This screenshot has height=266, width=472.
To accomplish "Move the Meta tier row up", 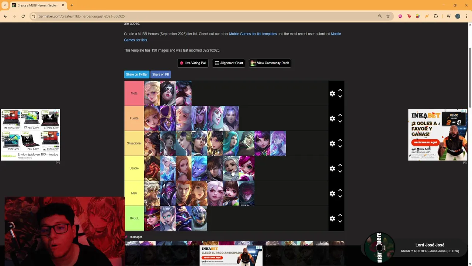I will pos(340,90).
